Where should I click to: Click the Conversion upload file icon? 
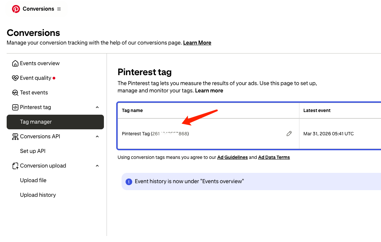15,166
